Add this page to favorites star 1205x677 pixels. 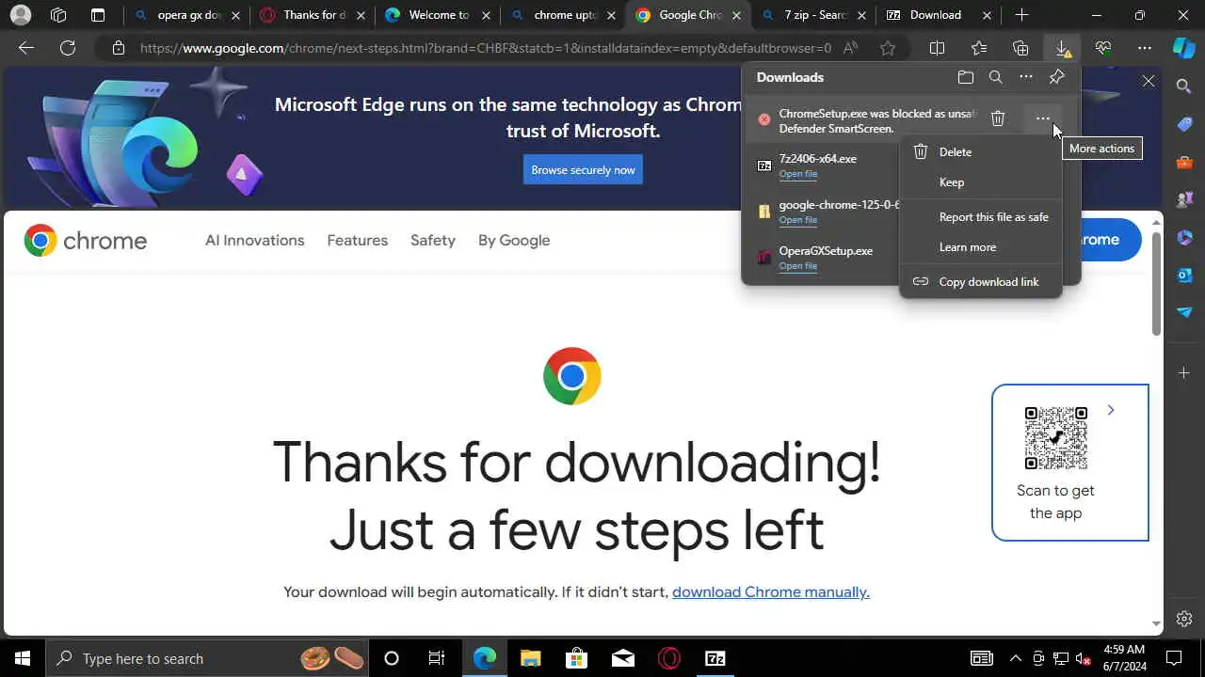click(x=888, y=48)
